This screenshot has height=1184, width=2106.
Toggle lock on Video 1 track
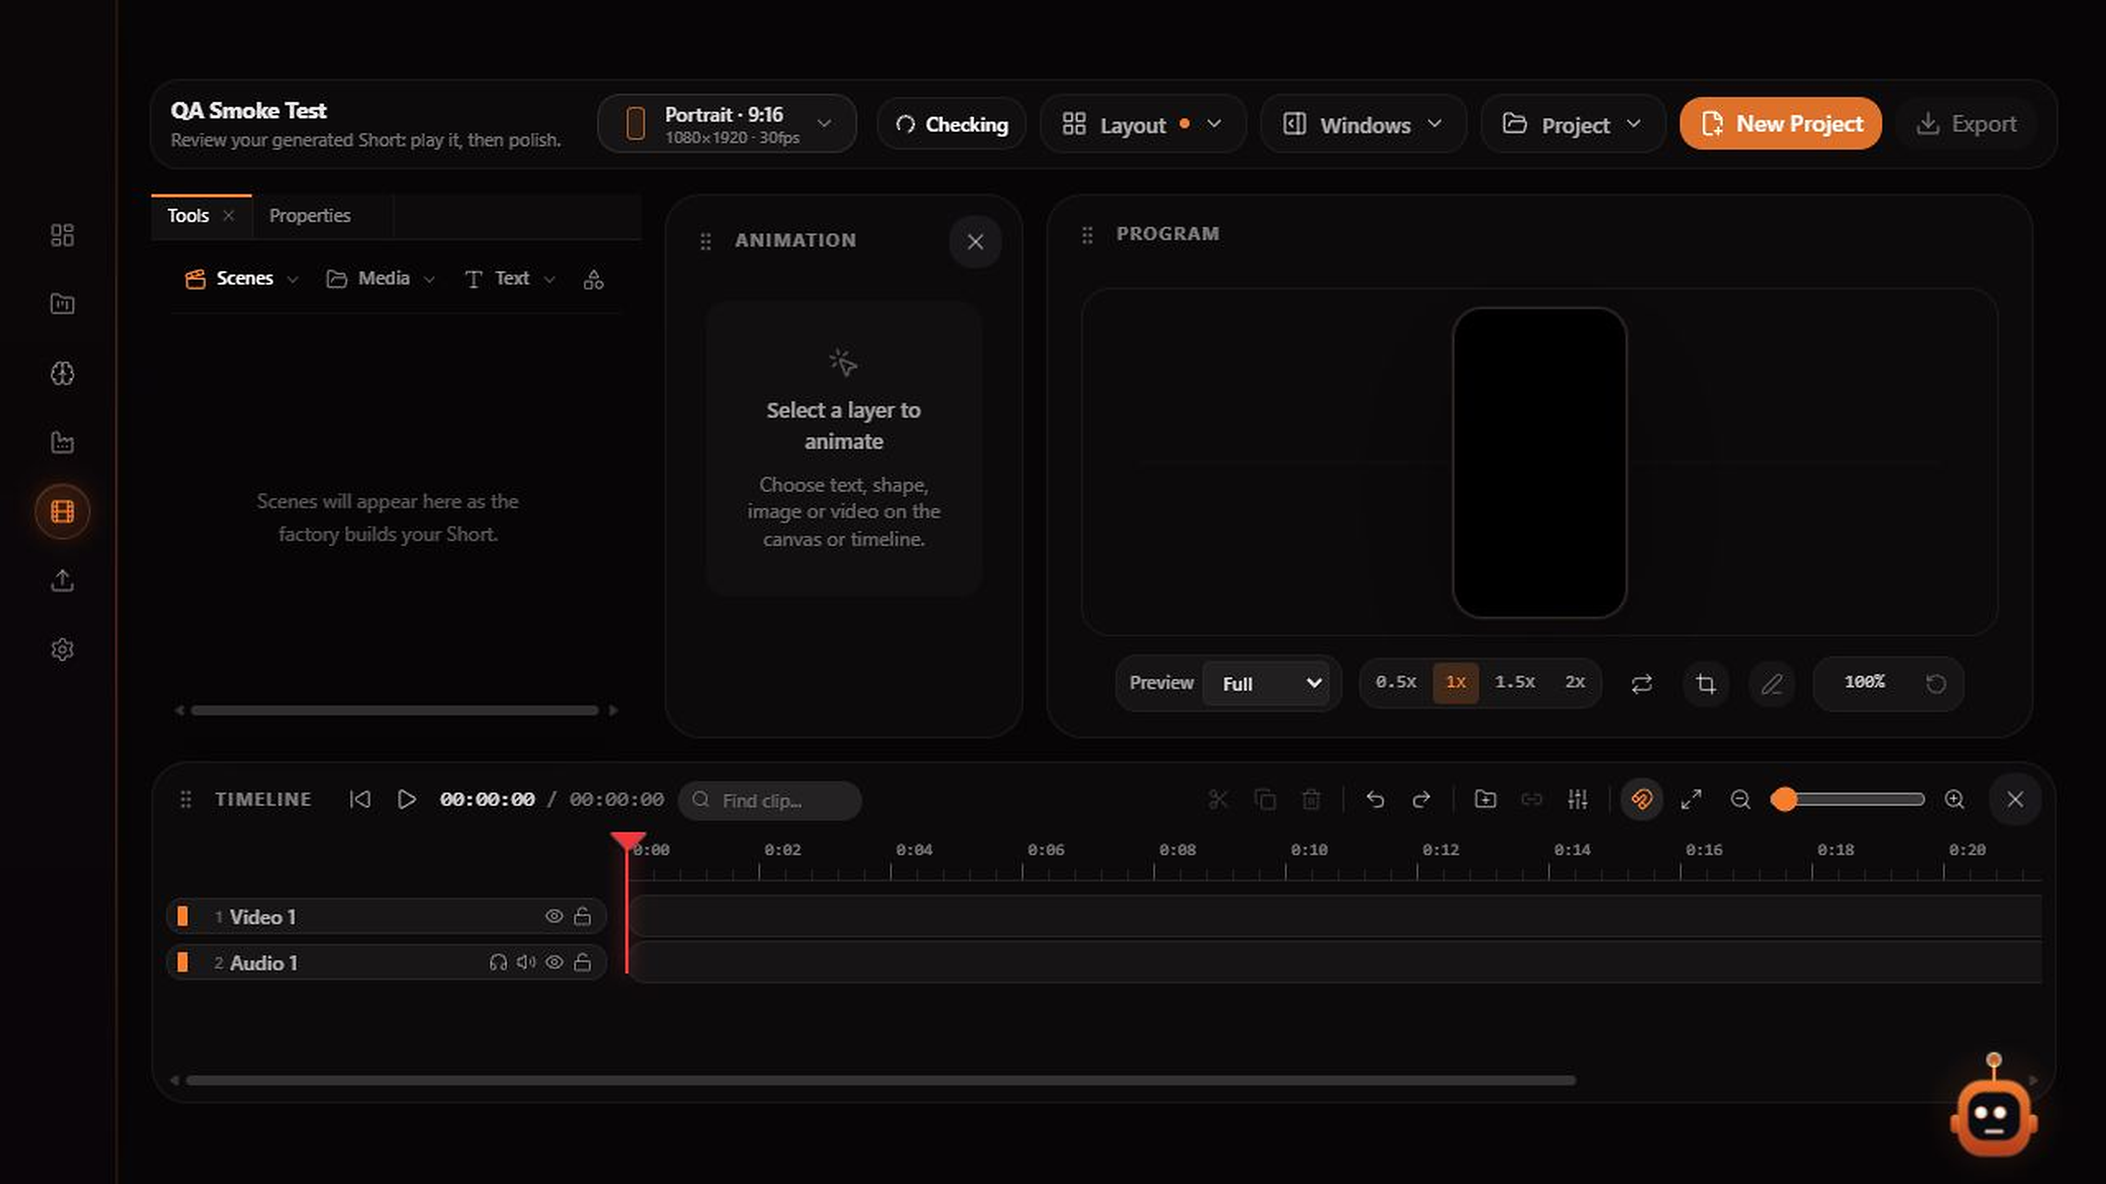click(x=582, y=916)
